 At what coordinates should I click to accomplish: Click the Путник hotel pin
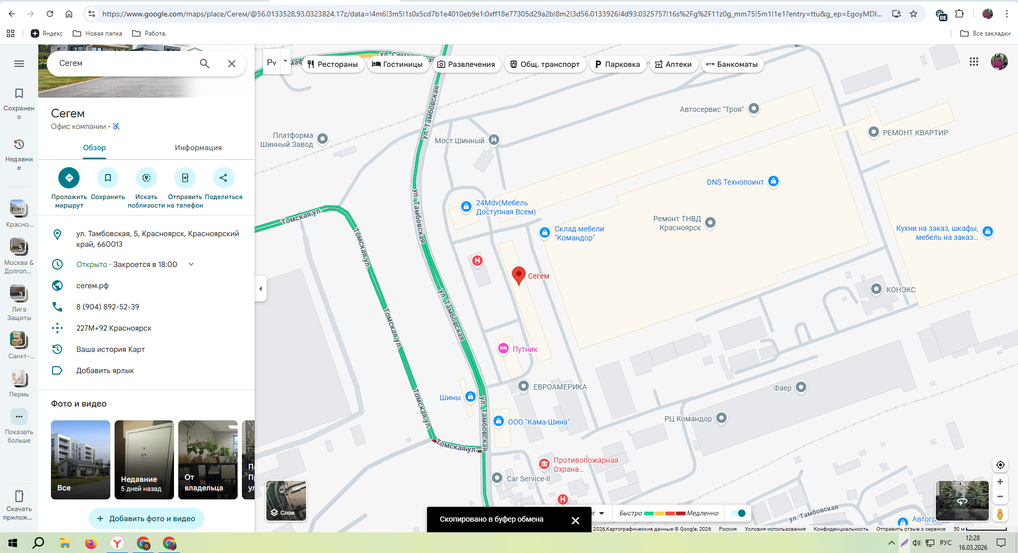tap(503, 348)
